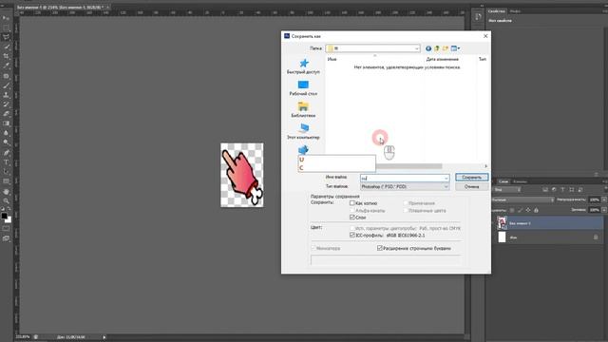Lock all icon in Layers panel
Screen dimensions: 608x342
pos(536,210)
